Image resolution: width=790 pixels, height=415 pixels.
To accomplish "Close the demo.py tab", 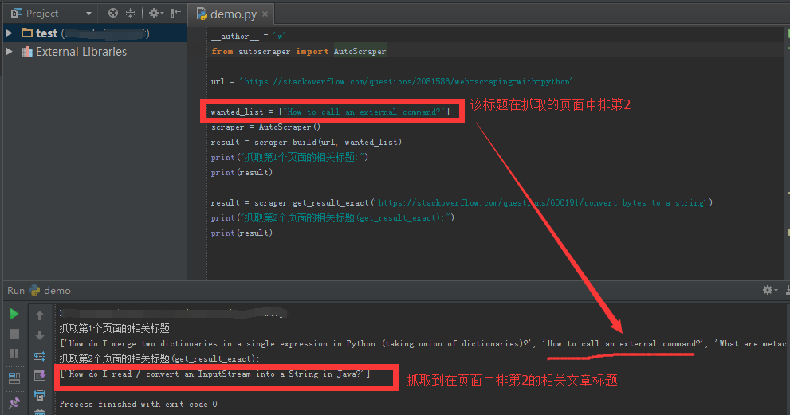I will pos(265,14).
